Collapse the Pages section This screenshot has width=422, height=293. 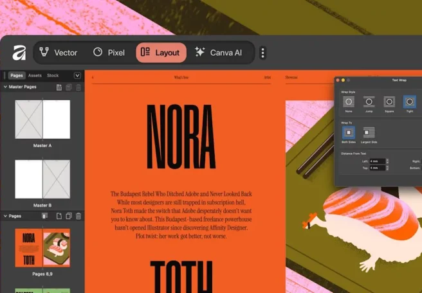pos(5,217)
